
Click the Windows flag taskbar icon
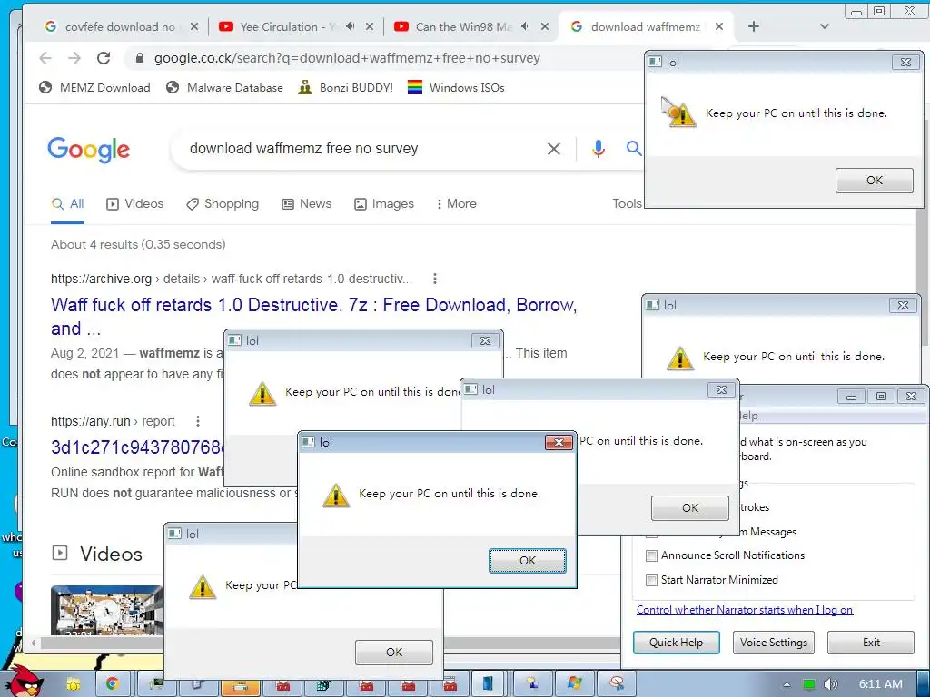pos(574,684)
